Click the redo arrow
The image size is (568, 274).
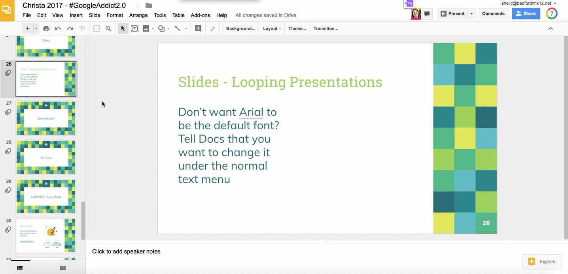(x=70, y=28)
